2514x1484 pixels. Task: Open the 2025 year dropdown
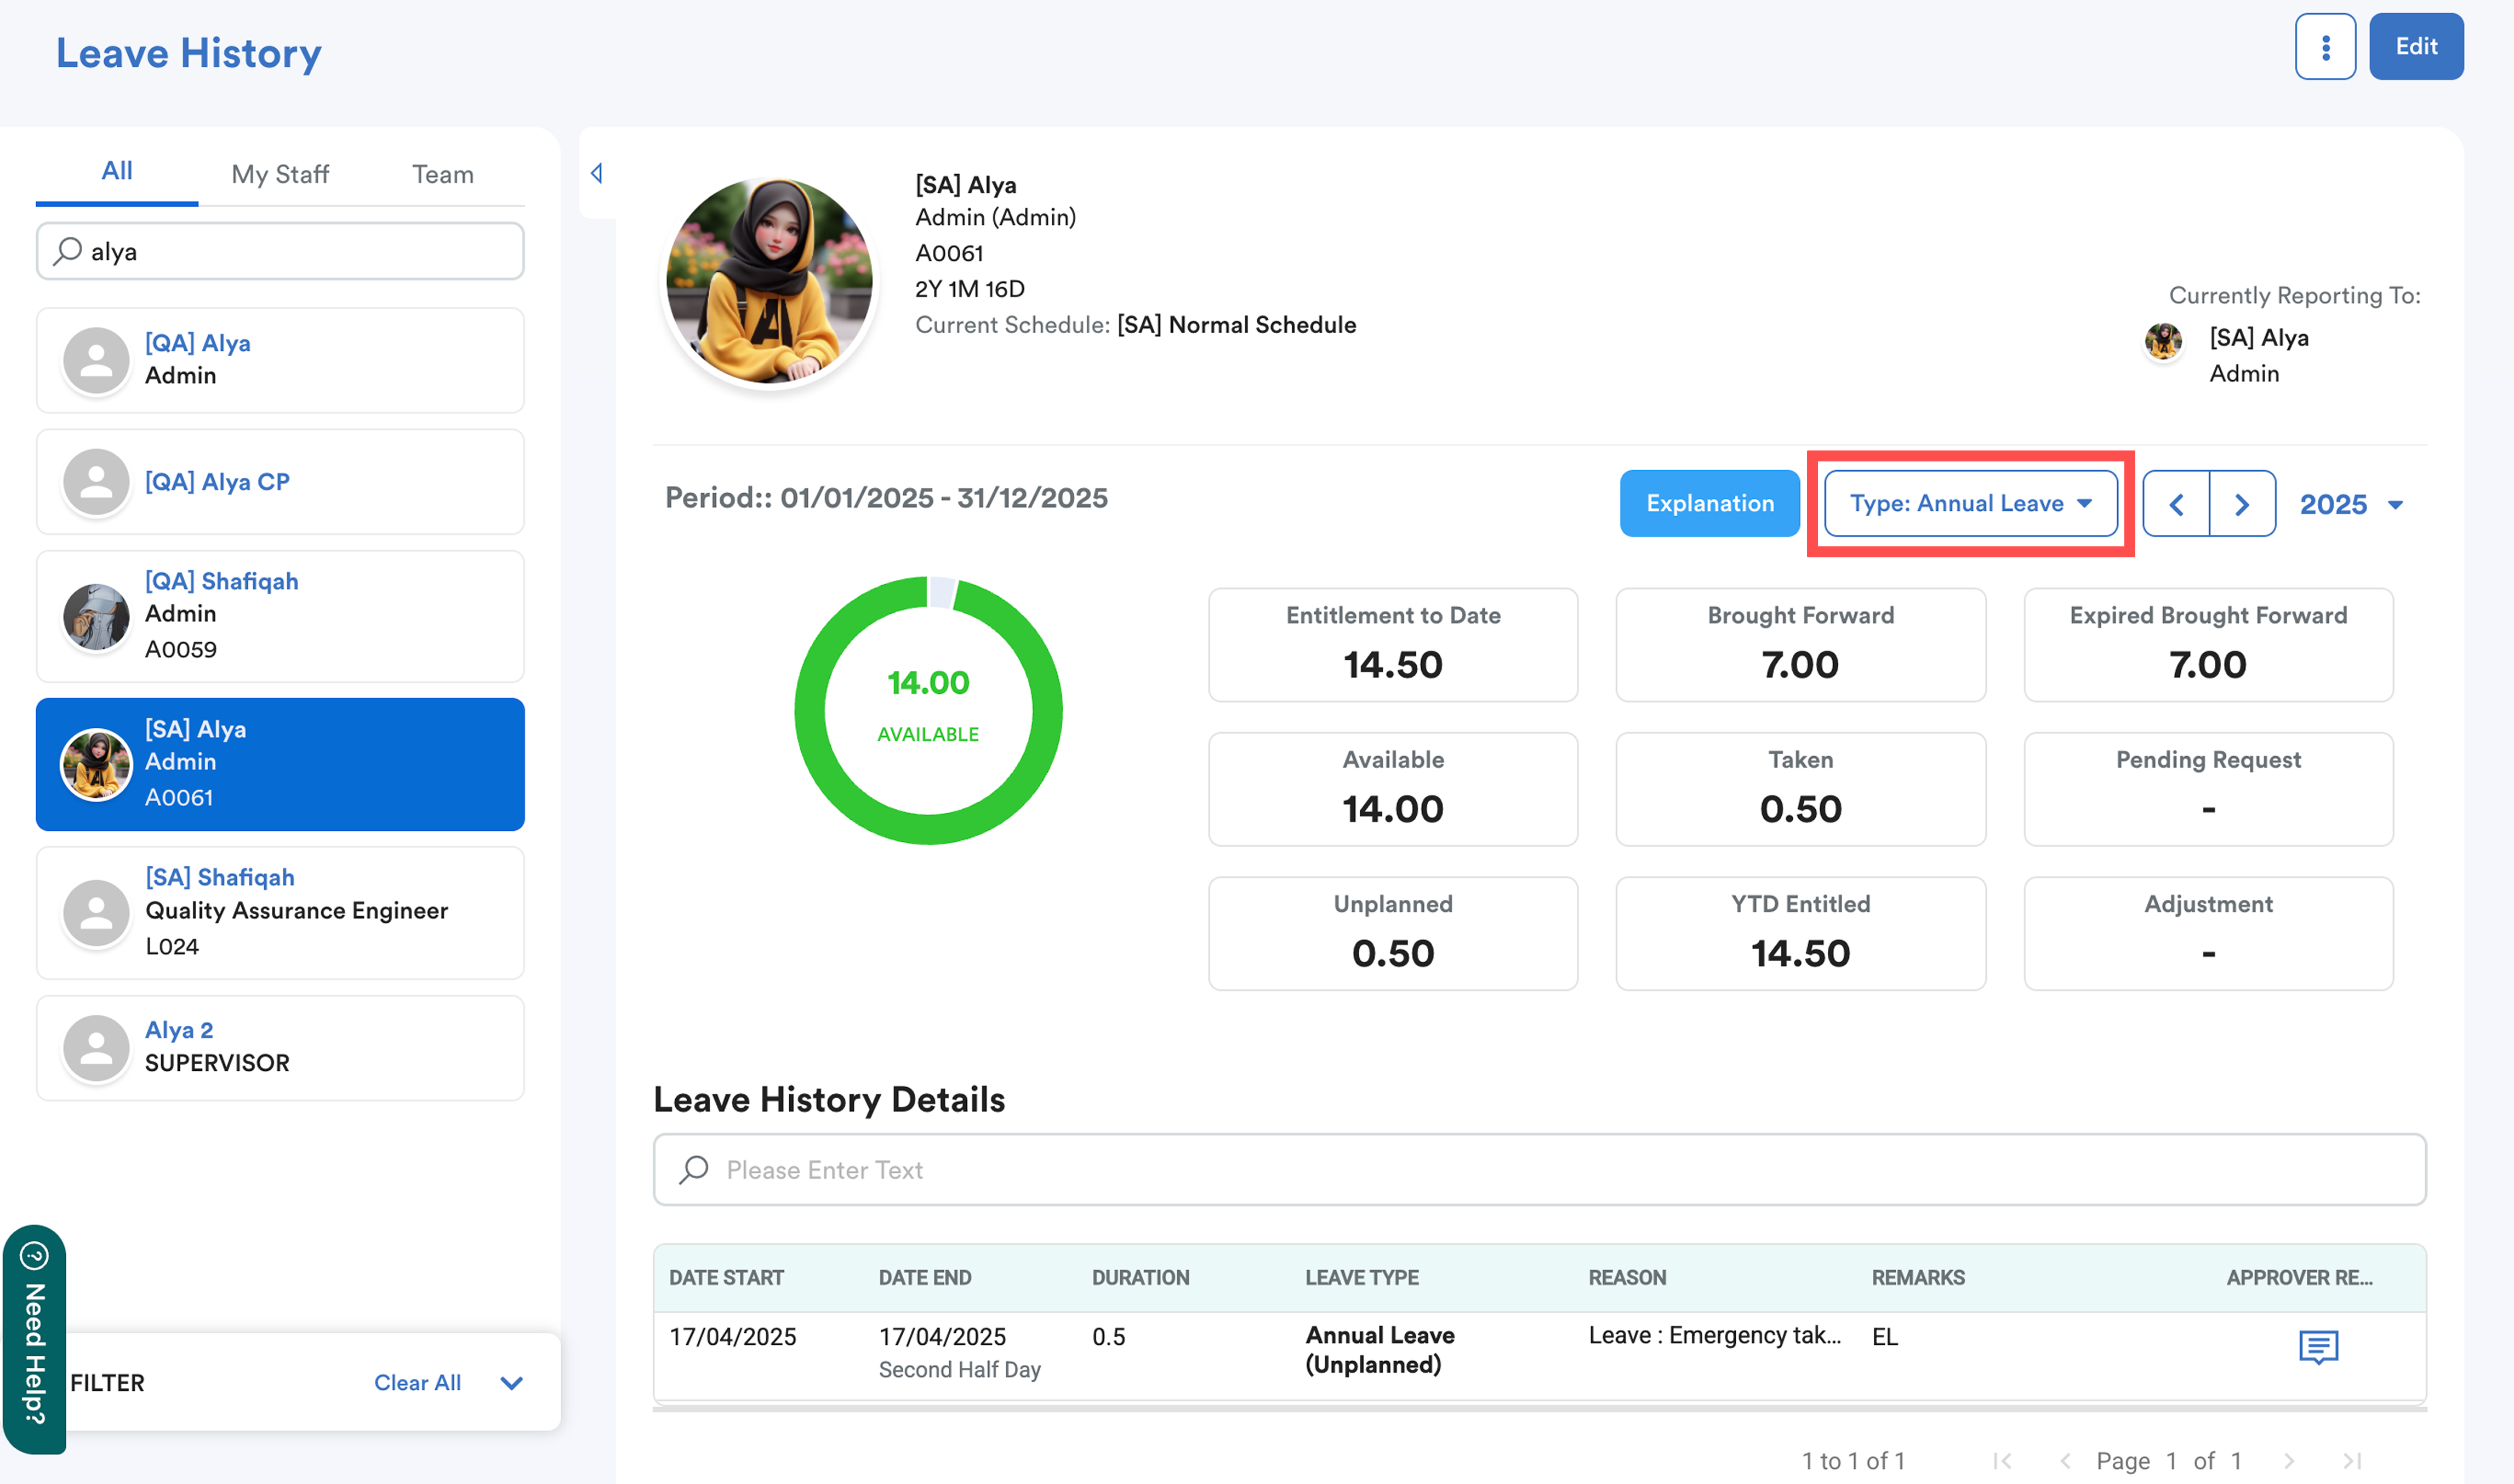2350,504
